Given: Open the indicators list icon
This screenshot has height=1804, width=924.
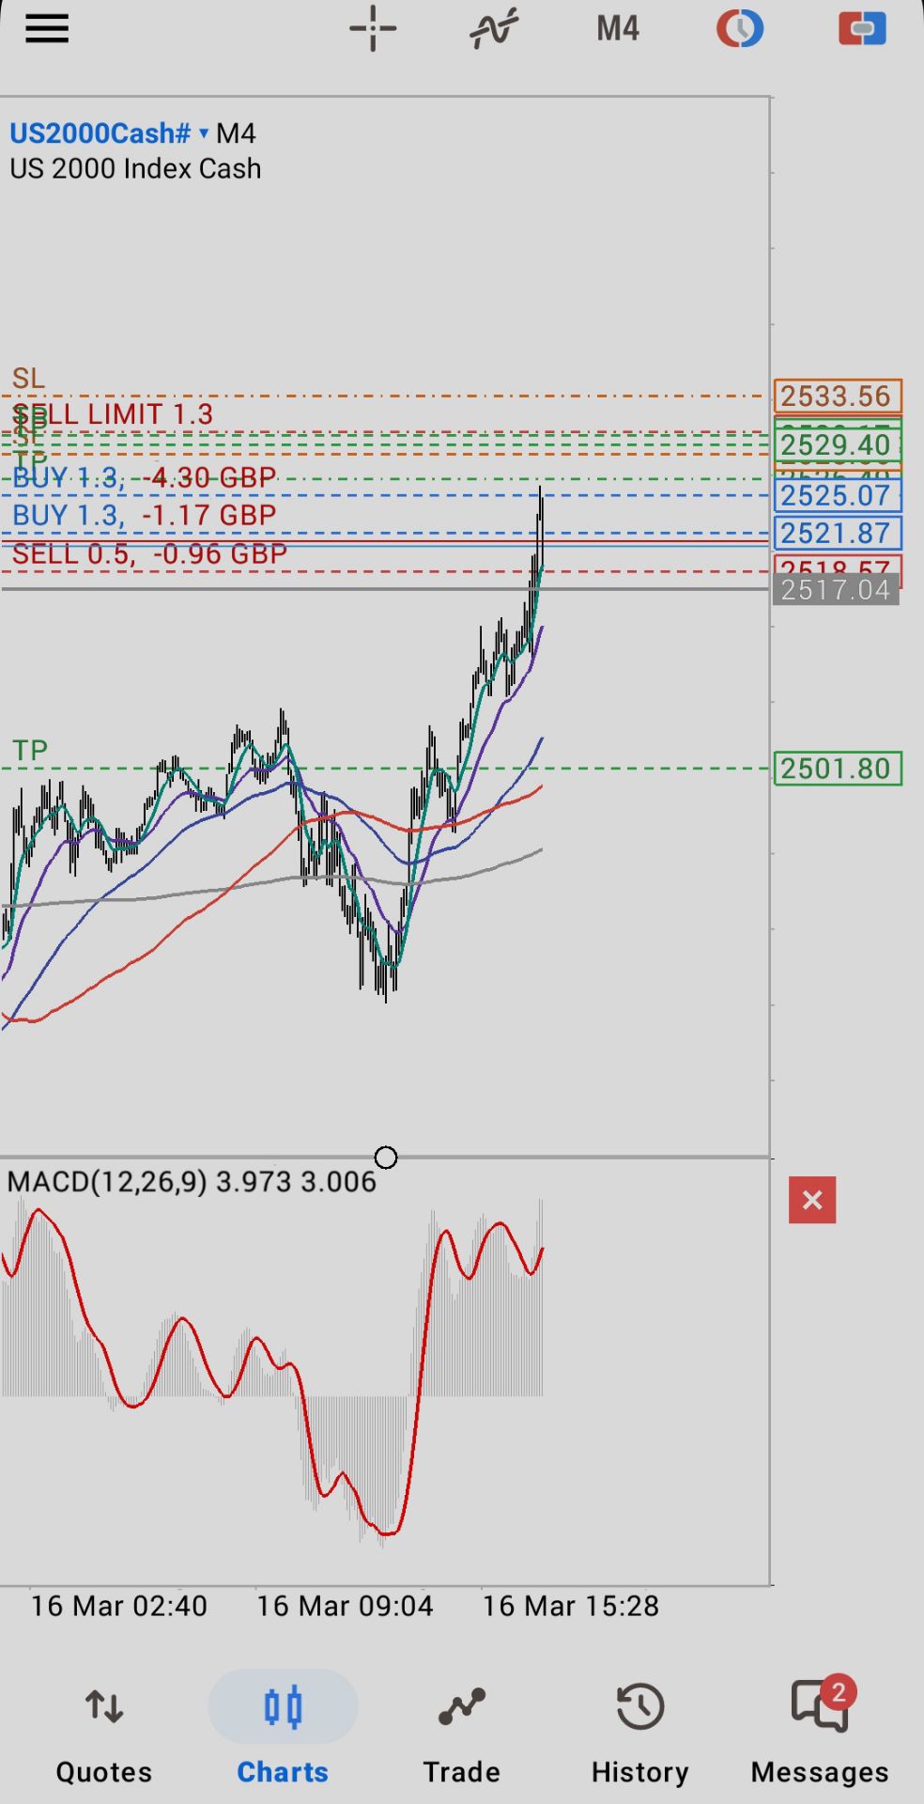Looking at the screenshot, I should click(494, 29).
